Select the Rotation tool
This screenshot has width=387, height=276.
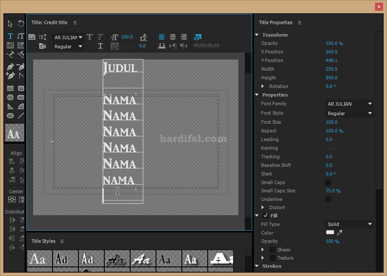tap(21, 24)
